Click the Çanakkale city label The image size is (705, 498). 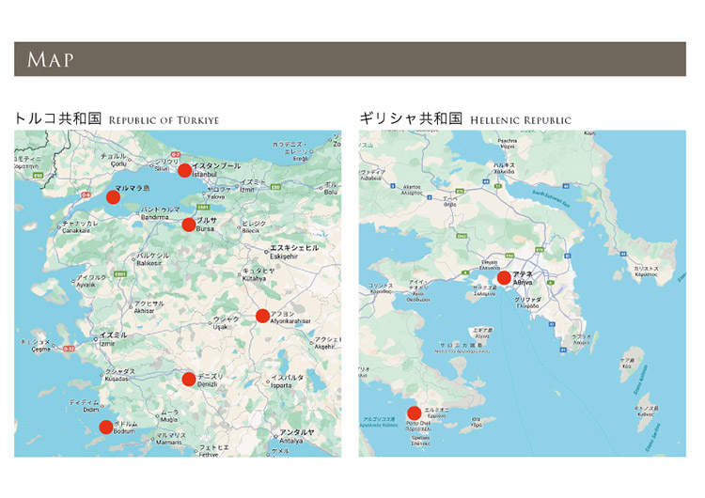click(80, 226)
